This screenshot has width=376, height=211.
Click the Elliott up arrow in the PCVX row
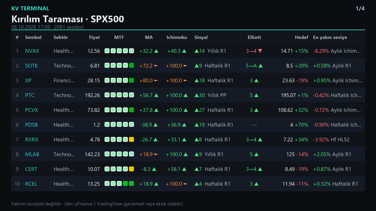coord(256,110)
